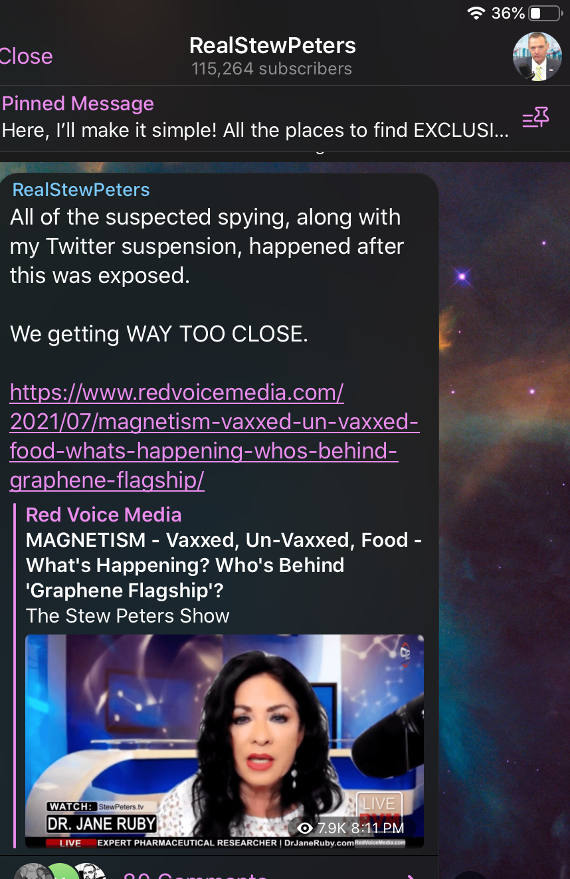
Task: Open the redvoicemedia.com article link
Action: (214, 436)
